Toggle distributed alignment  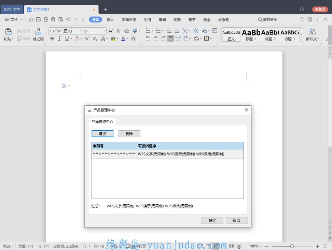coord(178,39)
